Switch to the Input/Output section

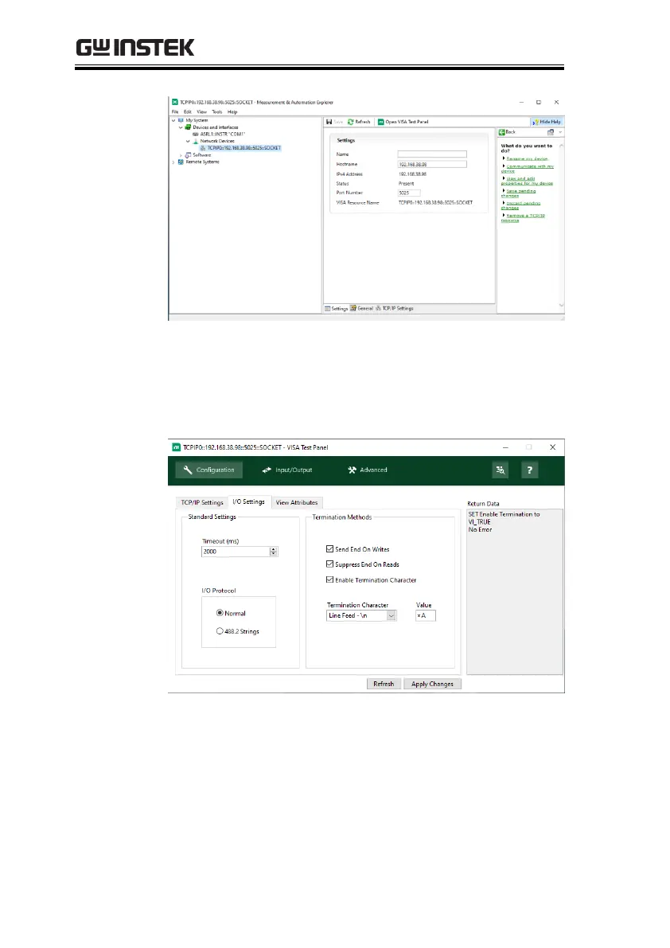pos(287,470)
